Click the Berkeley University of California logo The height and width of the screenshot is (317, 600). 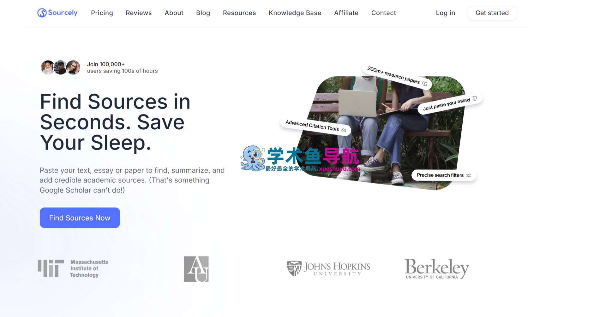click(437, 269)
